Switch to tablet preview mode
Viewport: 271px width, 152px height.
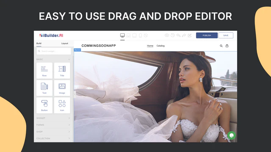(134, 35)
